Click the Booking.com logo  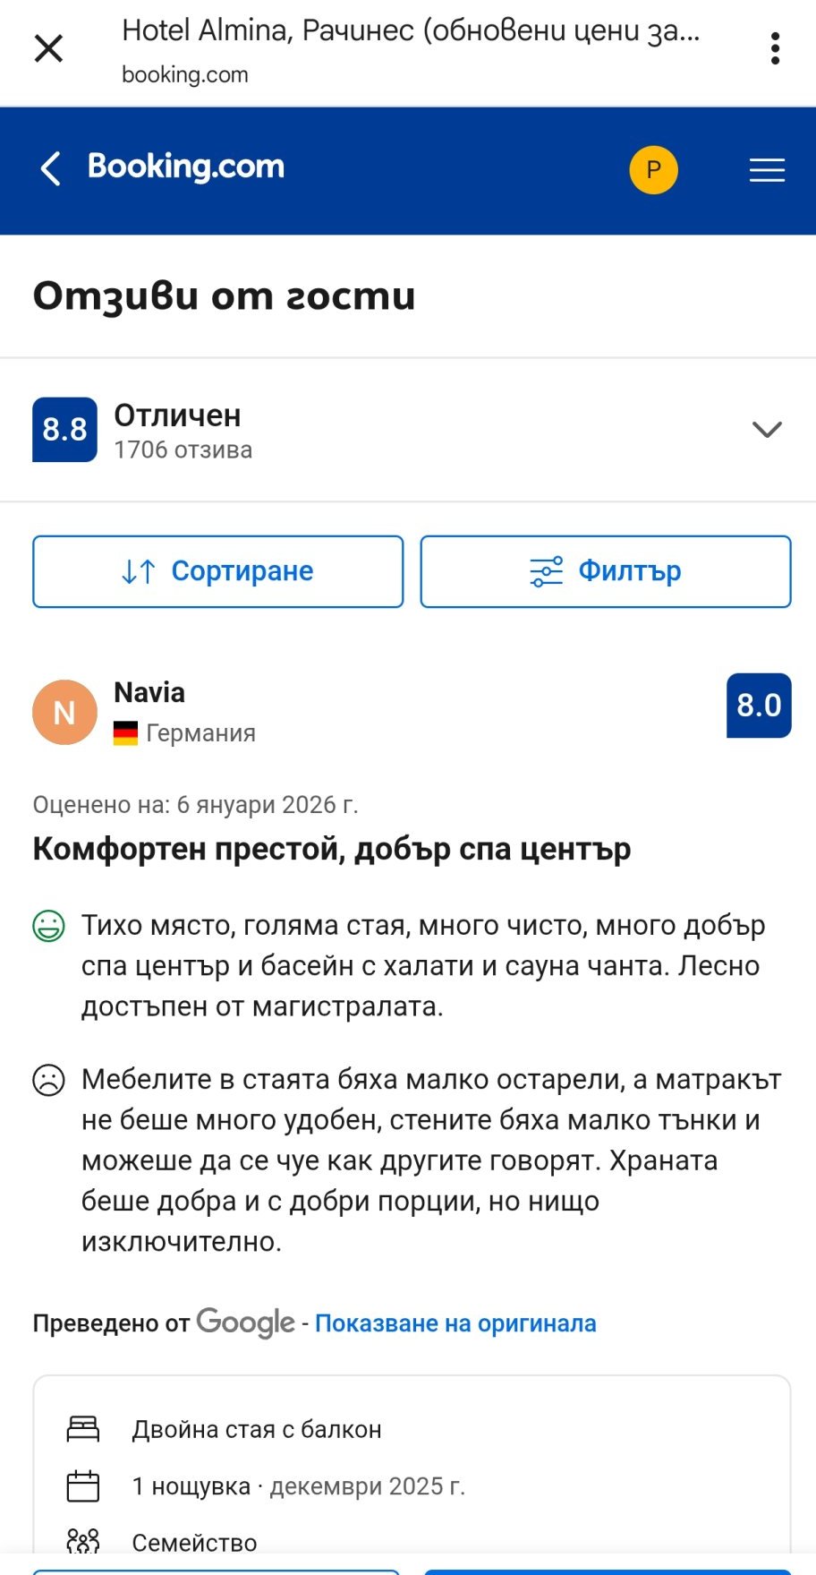click(x=186, y=167)
